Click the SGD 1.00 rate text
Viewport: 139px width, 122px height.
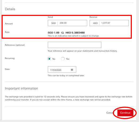[53, 33]
